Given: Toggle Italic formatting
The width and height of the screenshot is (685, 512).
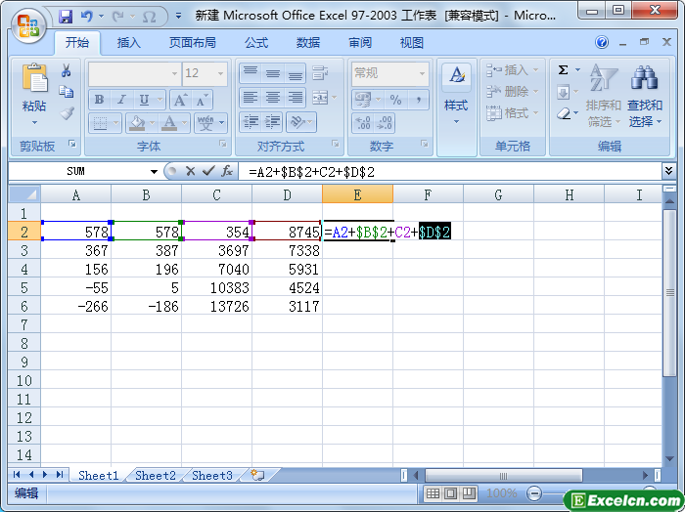Looking at the screenshot, I should pyautogui.click(x=121, y=100).
